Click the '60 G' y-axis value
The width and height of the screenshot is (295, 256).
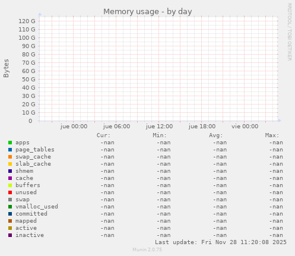coord(28,71)
